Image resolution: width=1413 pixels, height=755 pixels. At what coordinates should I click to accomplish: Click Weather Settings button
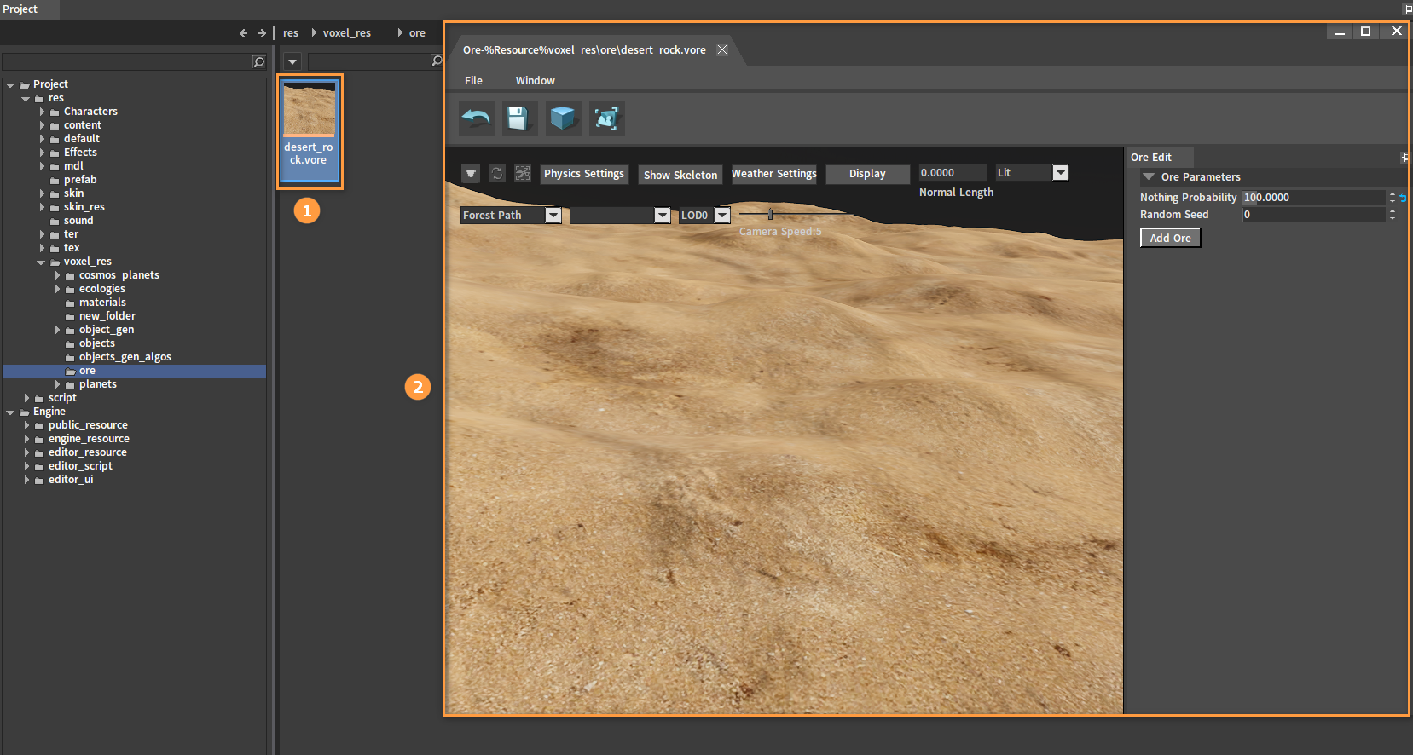[774, 174]
